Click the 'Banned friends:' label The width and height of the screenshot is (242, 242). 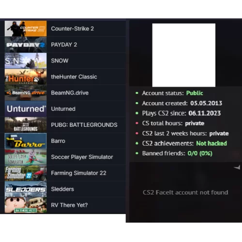point(164,153)
